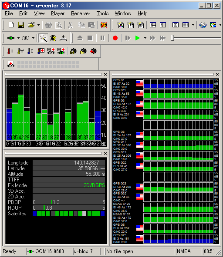Click the load configuration gear icon
This screenshot has height=257, width=223.
(x=83, y=51)
